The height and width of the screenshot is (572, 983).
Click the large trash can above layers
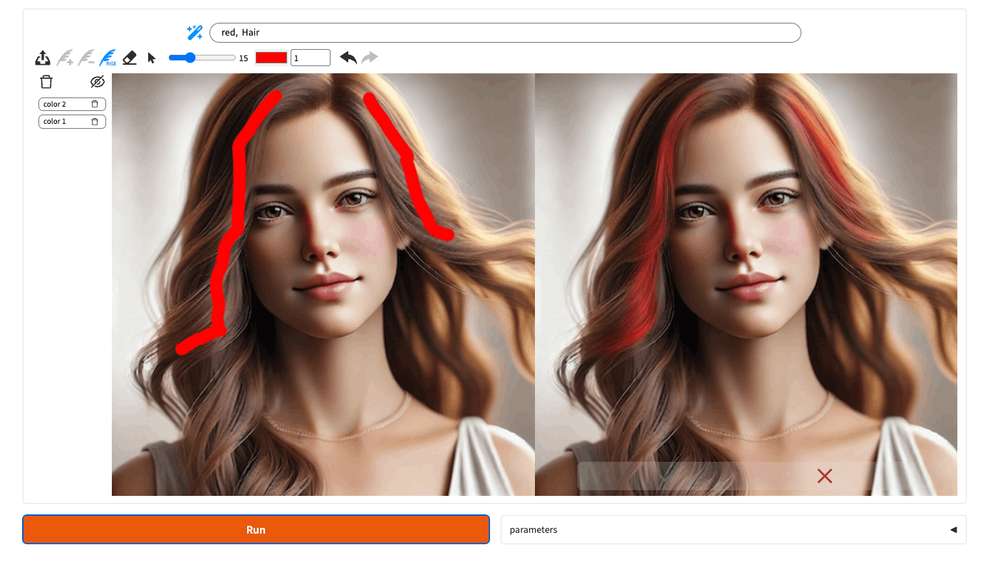(x=46, y=82)
